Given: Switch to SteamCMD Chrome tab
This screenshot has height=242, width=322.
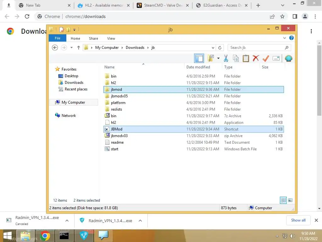Looking at the screenshot, I should 163,5.
